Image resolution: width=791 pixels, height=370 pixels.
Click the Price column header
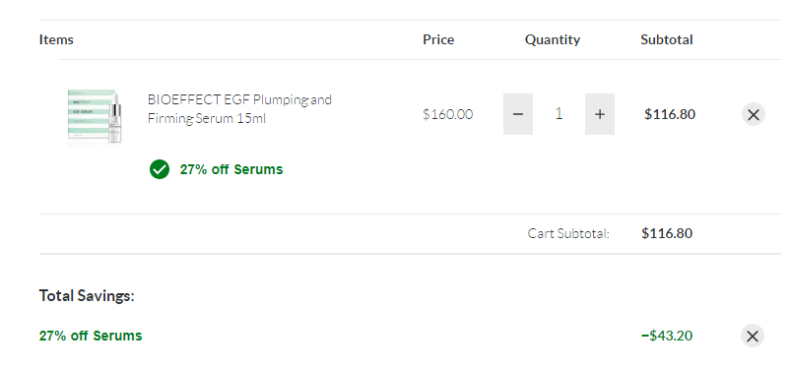[x=438, y=39]
